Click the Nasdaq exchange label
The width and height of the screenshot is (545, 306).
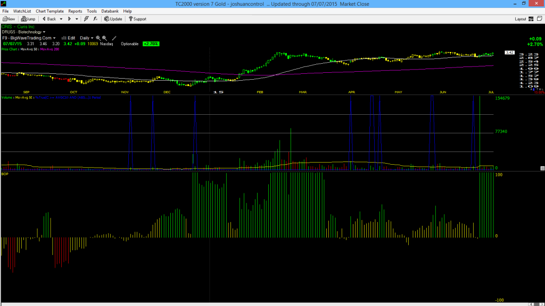pos(106,44)
